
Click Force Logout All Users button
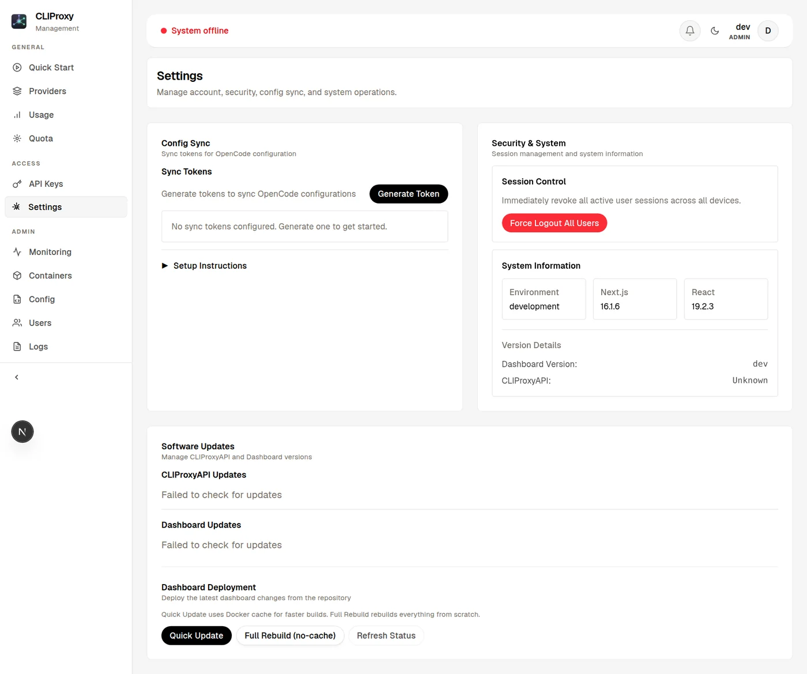coord(555,223)
